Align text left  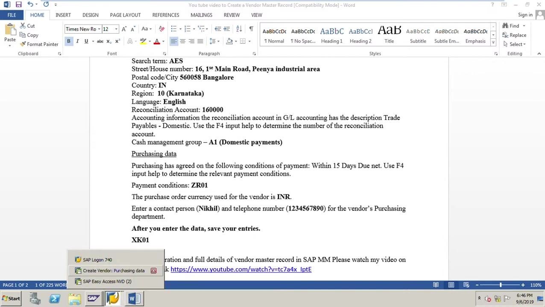pos(173,41)
